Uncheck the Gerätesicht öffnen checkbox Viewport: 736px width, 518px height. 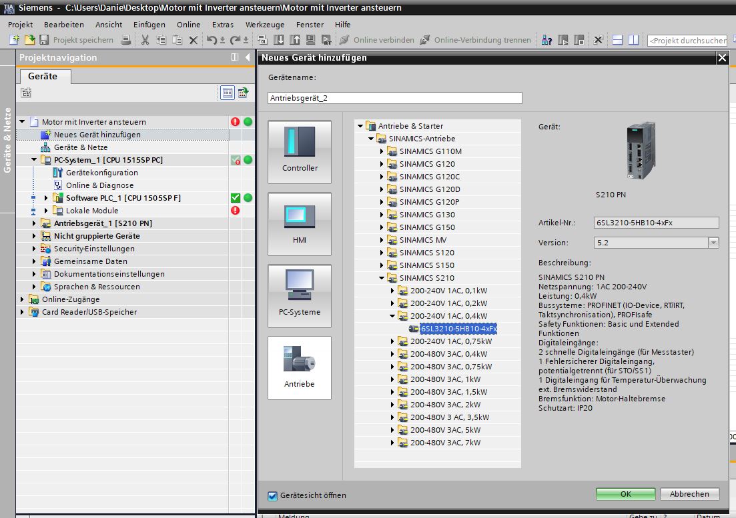click(272, 495)
